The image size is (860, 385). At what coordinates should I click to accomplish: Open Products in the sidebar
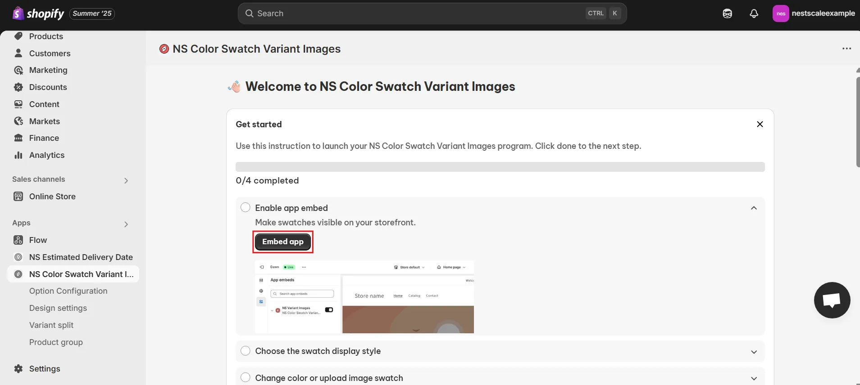[46, 36]
